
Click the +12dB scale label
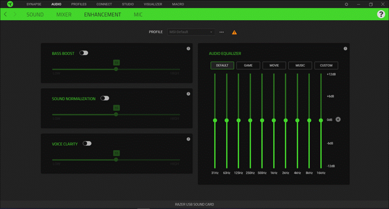(331, 74)
